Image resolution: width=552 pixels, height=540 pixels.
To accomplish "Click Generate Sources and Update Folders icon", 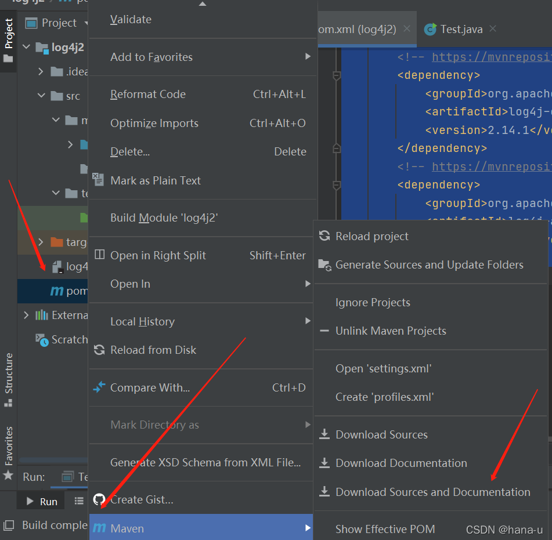I will 324,265.
